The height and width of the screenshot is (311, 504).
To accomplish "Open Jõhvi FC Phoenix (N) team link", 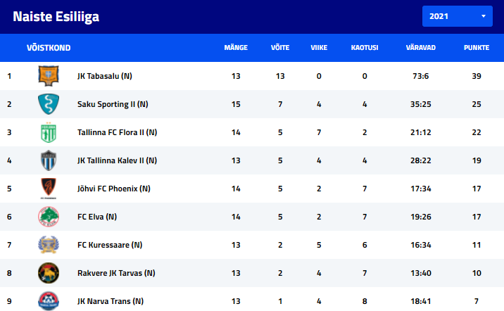I will (114, 189).
